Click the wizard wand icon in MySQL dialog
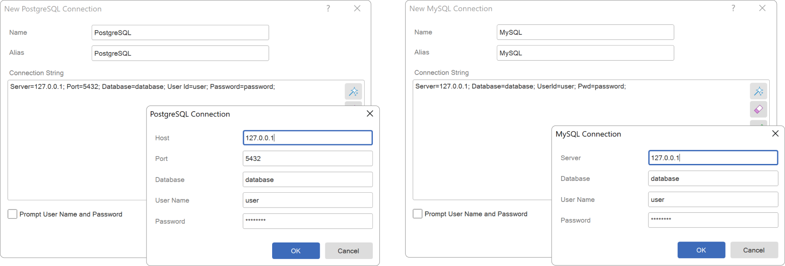This screenshot has width=785, height=266. (758, 91)
